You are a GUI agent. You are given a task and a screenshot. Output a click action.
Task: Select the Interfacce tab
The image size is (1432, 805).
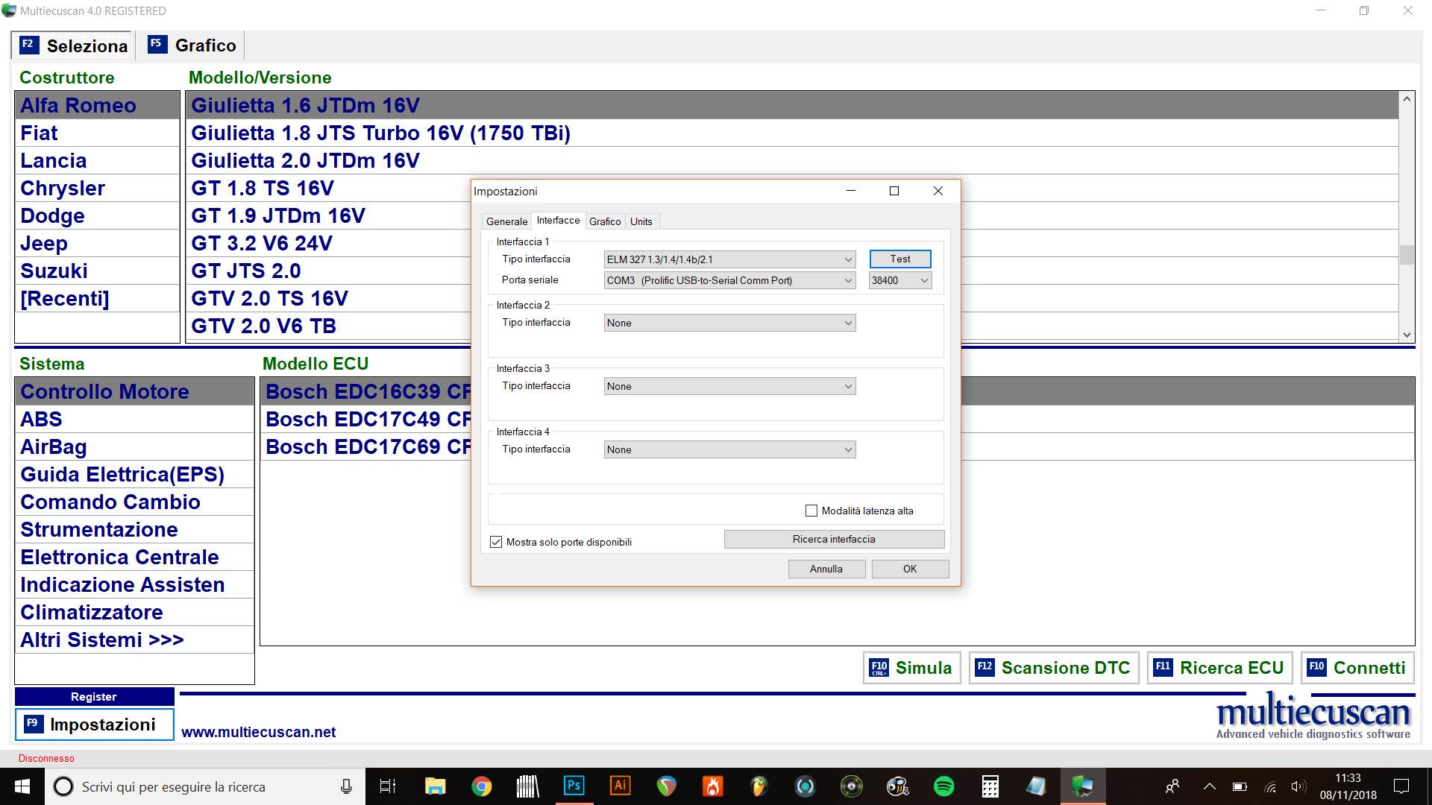[558, 220]
